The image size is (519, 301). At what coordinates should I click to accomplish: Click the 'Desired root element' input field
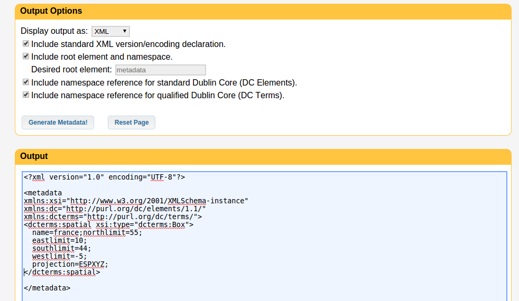(x=160, y=70)
